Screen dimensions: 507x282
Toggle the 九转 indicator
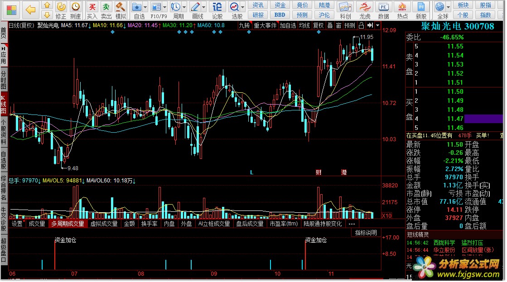[244, 25]
